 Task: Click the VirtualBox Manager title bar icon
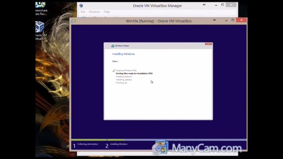[x=81, y=6]
